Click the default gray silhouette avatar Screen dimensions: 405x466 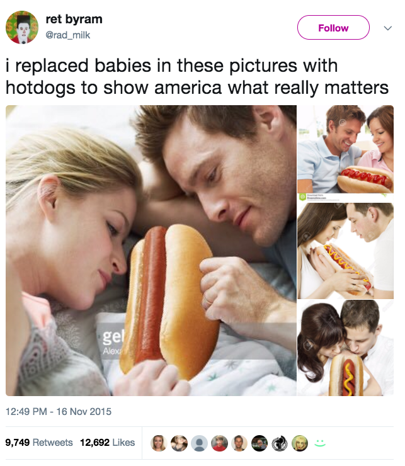point(199,443)
